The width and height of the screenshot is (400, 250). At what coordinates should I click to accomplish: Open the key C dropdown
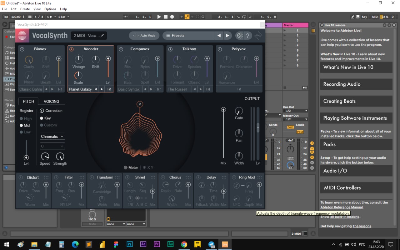click(x=52, y=146)
